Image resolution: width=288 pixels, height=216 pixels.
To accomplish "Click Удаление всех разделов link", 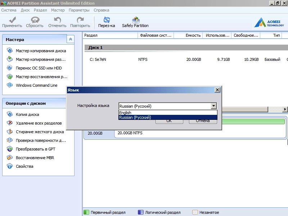I will click(39, 123).
